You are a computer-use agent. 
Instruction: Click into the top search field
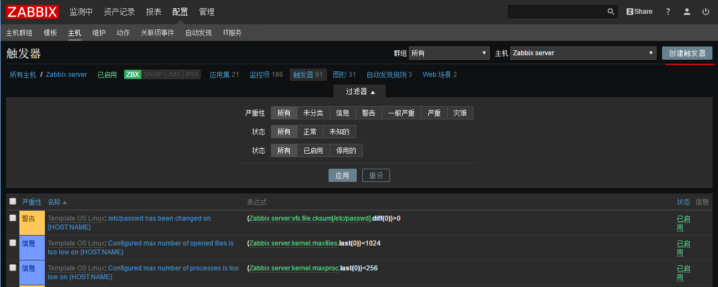pyautogui.click(x=557, y=12)
